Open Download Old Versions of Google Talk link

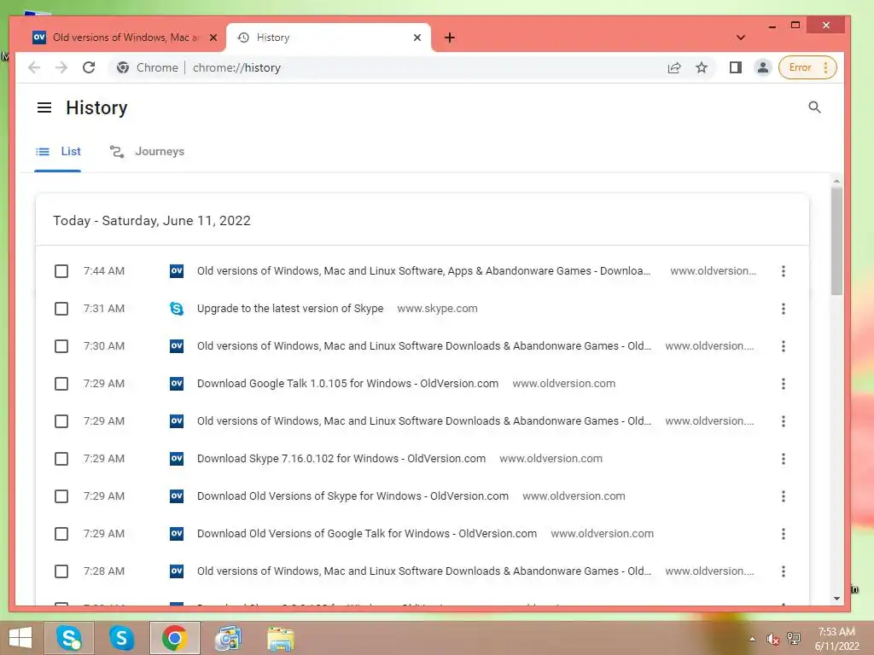coord(367,534)
